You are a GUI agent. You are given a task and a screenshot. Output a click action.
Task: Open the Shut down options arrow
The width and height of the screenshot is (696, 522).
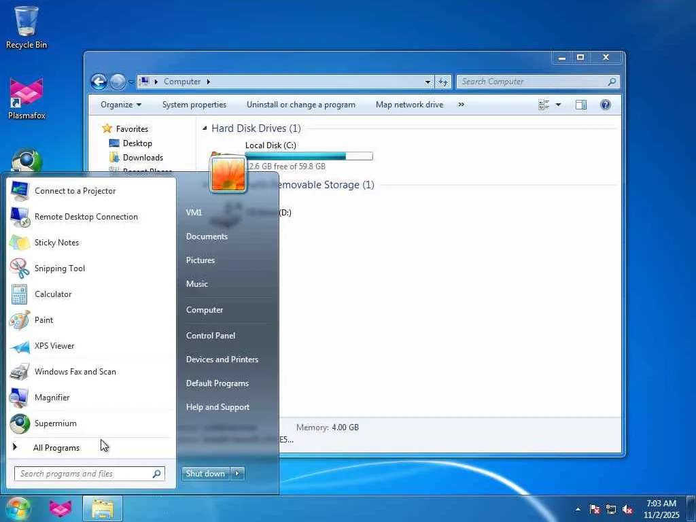237,474
